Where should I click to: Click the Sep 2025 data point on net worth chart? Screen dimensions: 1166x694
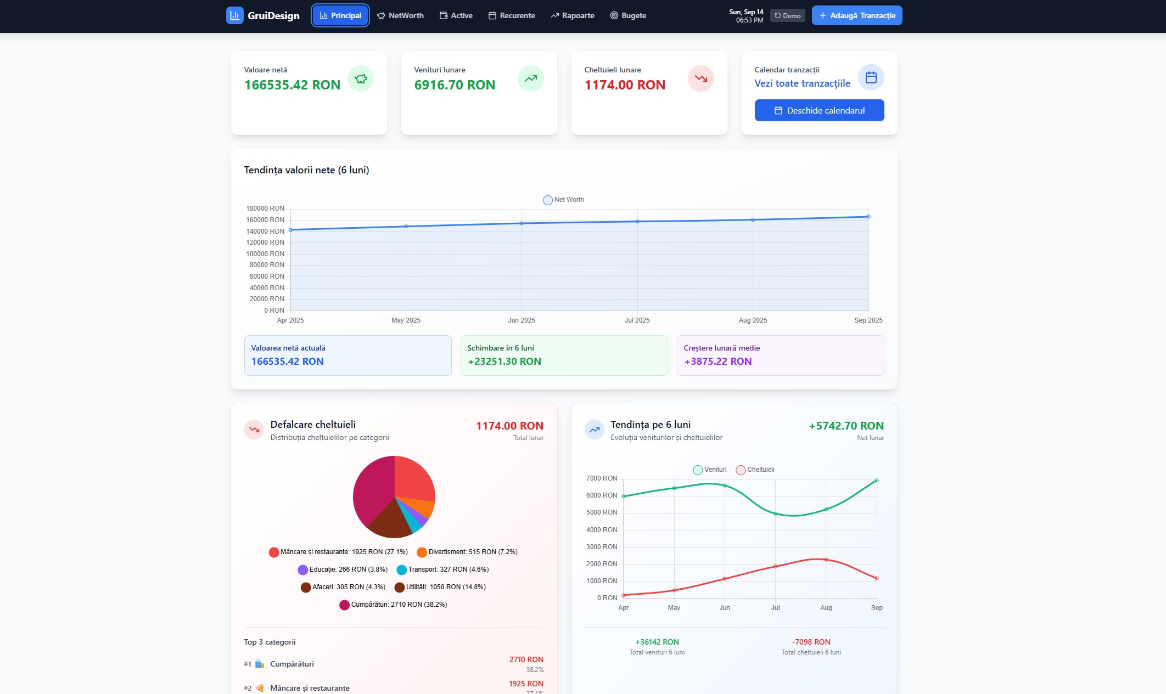click(868, 217)
